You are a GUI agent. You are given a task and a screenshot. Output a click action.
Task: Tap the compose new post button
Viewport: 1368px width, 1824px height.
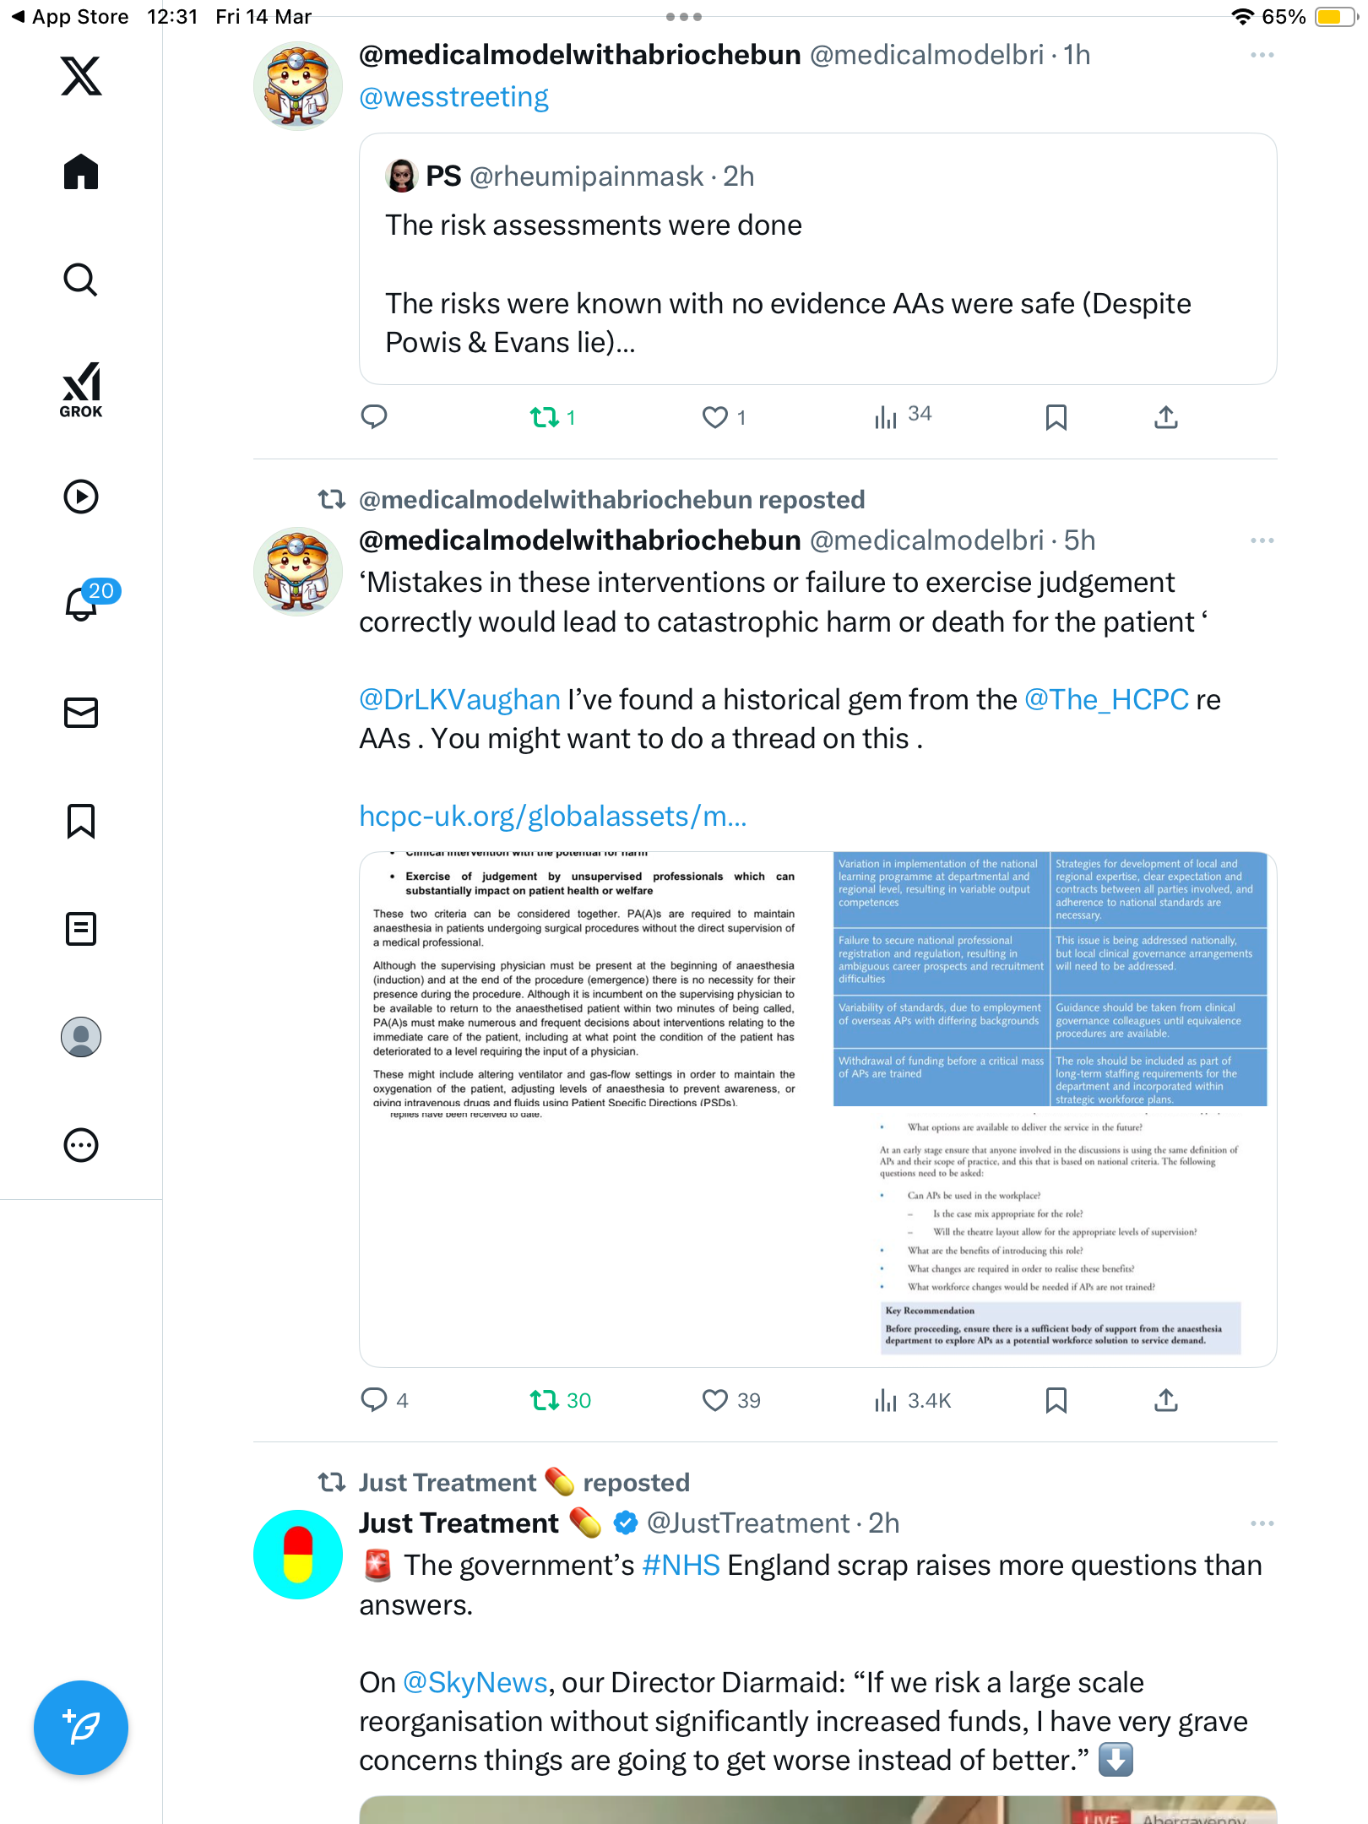(x=81, y=1728)
